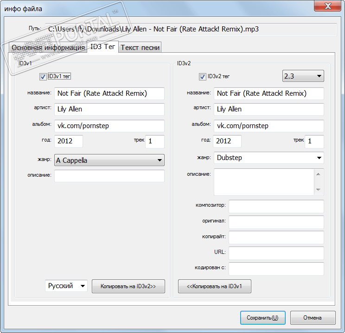Open the ID3v2 genre Dubstep dropdown

tap(268, 158)
